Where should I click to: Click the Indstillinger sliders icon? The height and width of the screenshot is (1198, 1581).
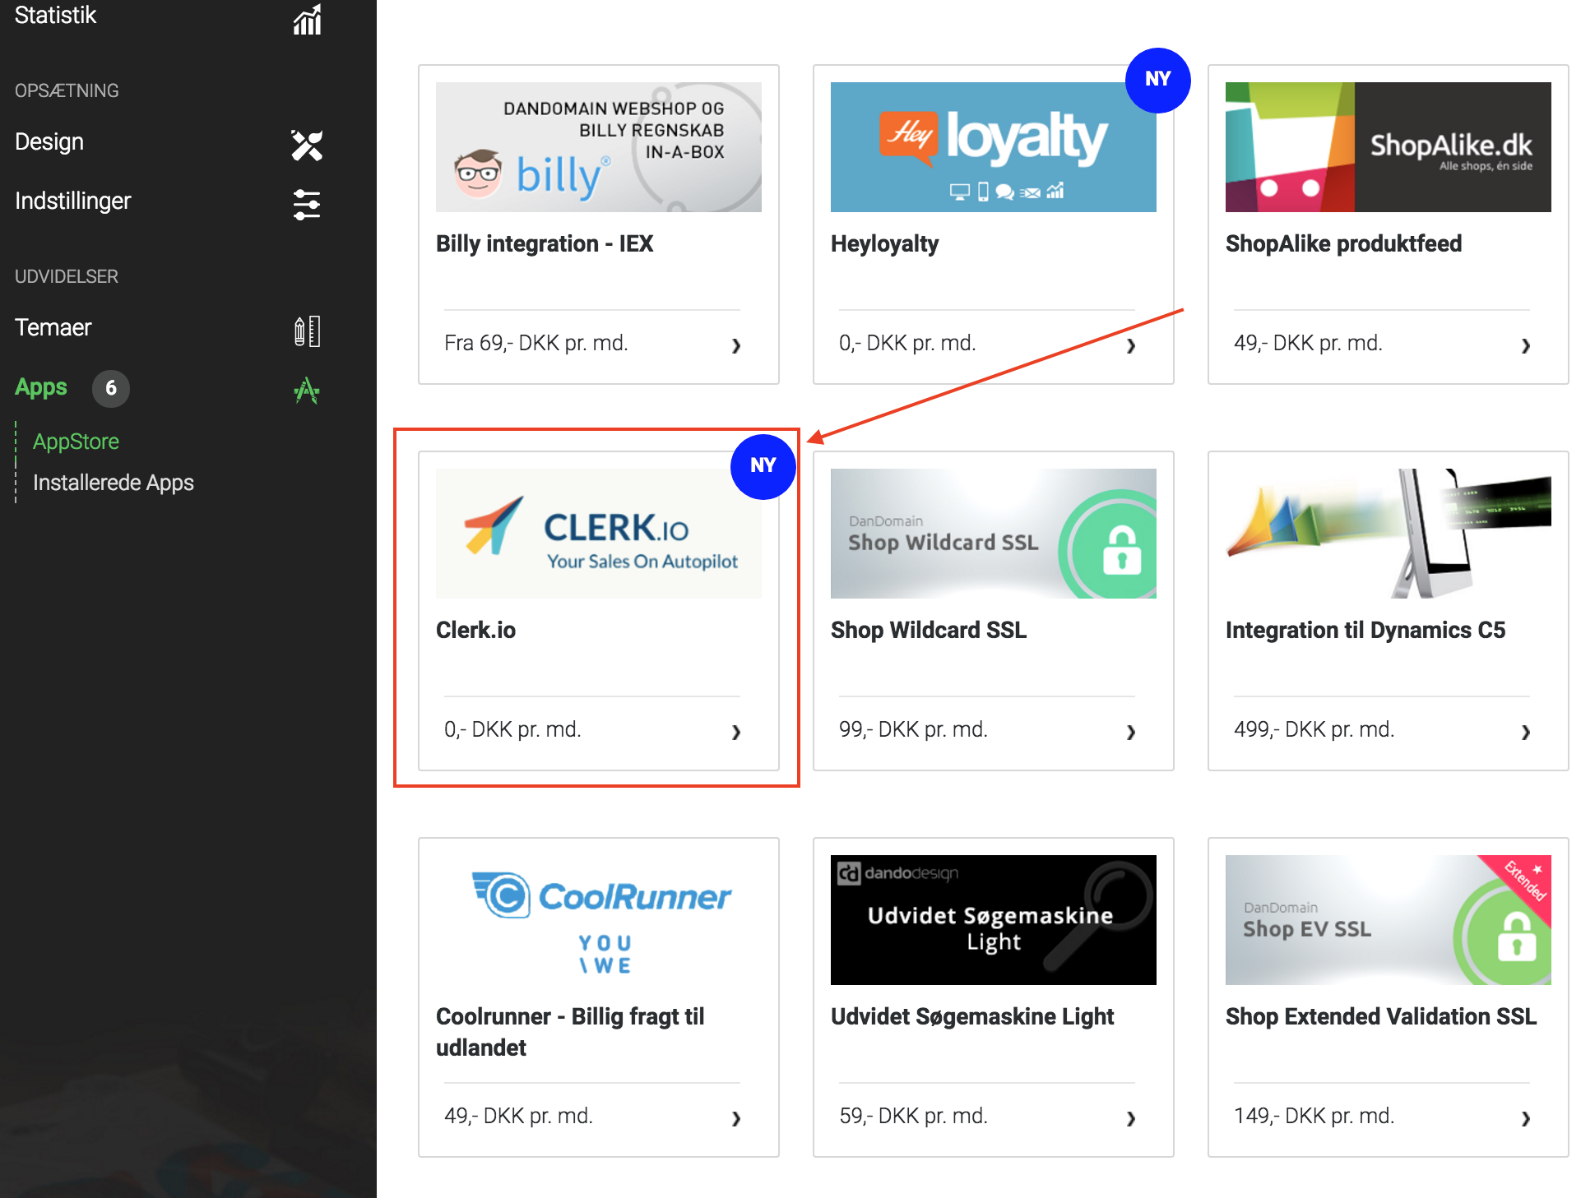tap(307, 204)
